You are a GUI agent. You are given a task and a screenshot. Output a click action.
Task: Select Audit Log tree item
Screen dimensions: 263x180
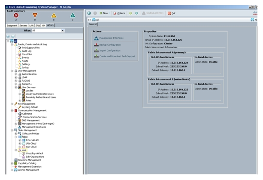27,51
